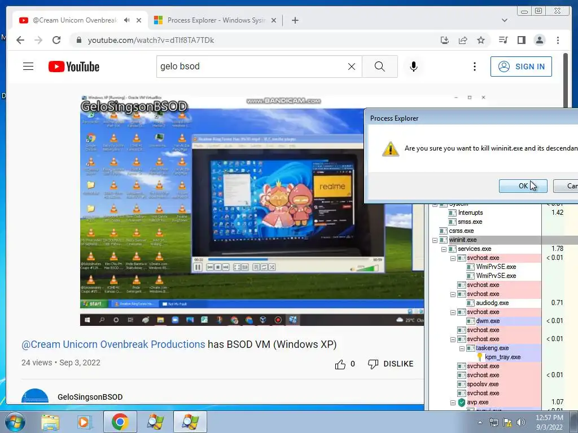Collapse the wininit.exe tree node
The height and width of the screenshot is (433, 578).
[435, 240]
